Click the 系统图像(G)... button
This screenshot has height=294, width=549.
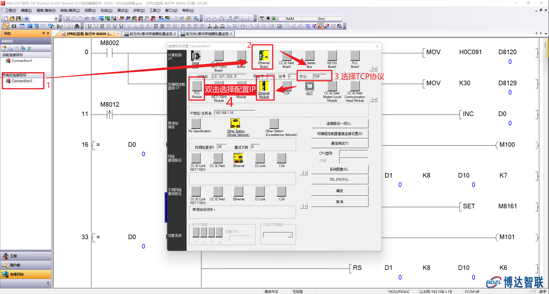pos(340,169)
